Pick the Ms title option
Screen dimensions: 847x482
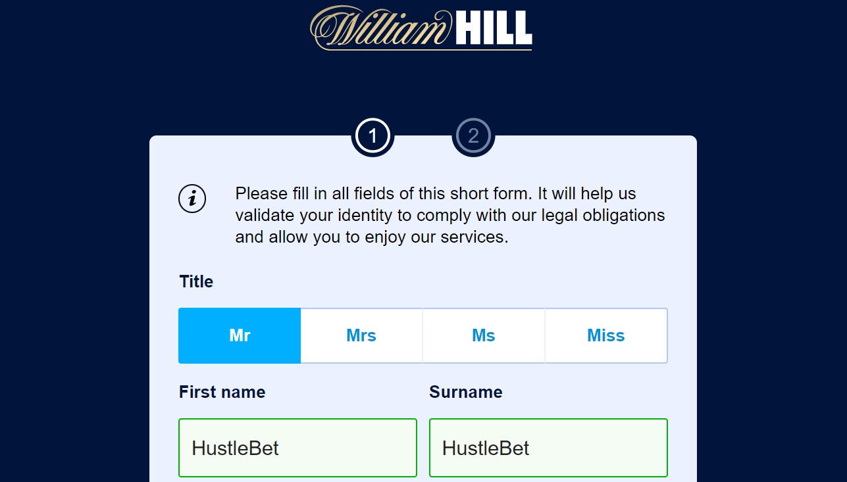click(484, 335)
